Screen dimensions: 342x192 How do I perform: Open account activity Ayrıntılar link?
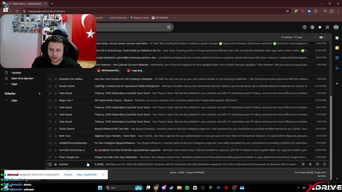[x=322, y=176]
